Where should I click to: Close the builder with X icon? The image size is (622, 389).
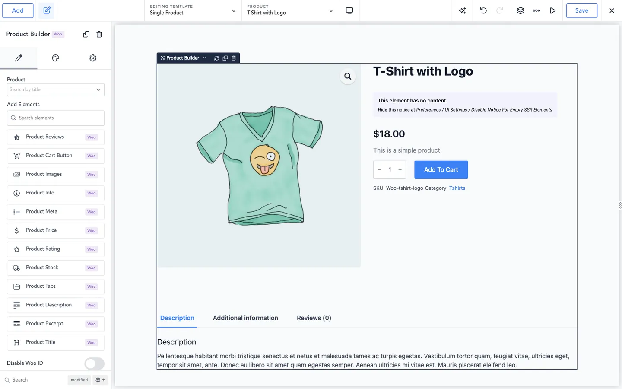[x=612, y=10]
